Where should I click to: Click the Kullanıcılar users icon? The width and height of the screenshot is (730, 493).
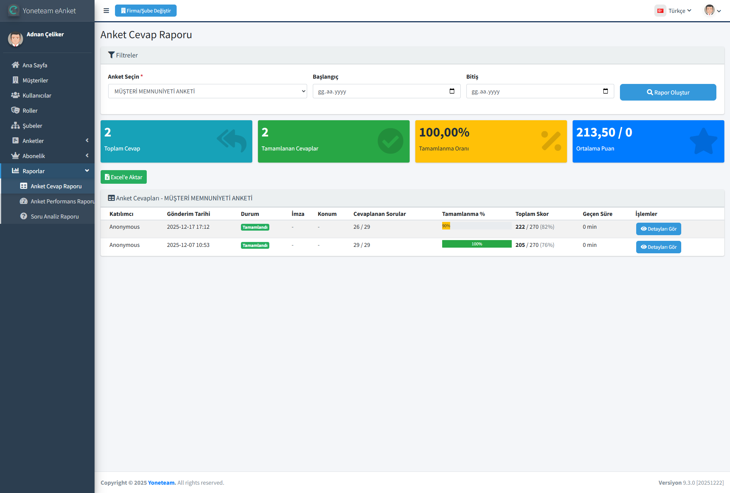[x=15, y=95]
